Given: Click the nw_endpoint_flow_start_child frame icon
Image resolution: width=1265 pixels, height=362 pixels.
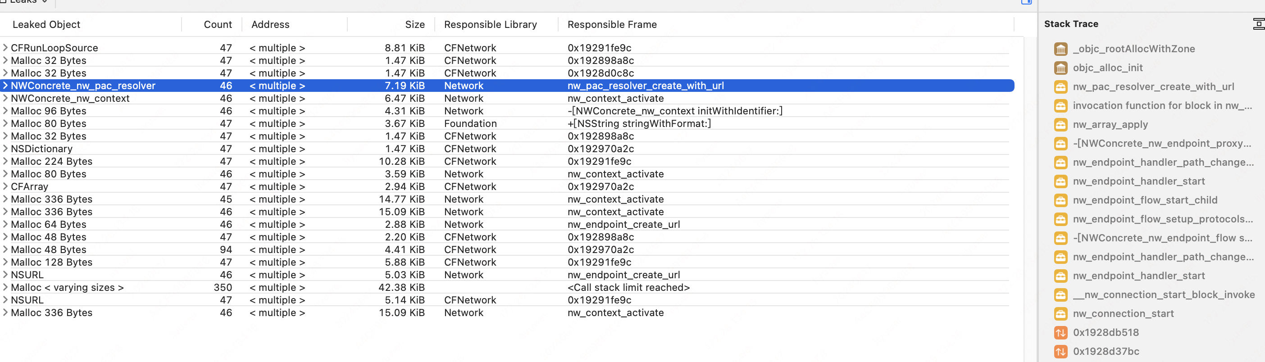Looking at the screenshot, I should [x=1060, y=200].
